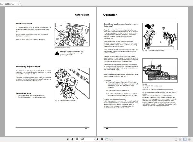This screenshot has height=142, width=193.
Task: Select two-page side-by-side view
Action: (x=185, y=139)
